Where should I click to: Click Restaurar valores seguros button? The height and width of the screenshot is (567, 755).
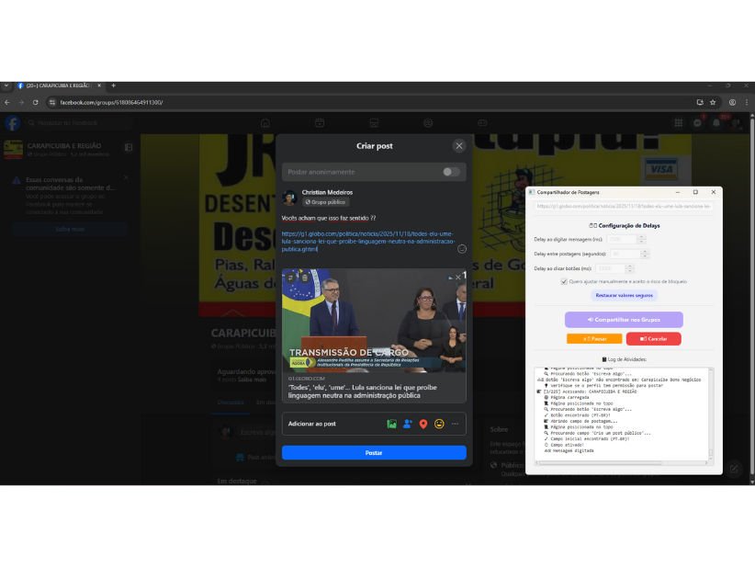click(x=625, y=296)
